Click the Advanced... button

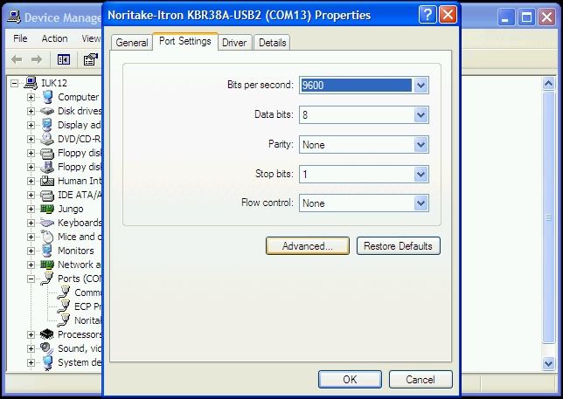[308, 246]
